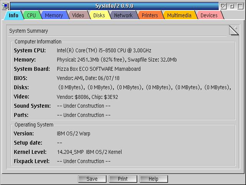
Task: Select the Video tab
Action: [78, 15]
